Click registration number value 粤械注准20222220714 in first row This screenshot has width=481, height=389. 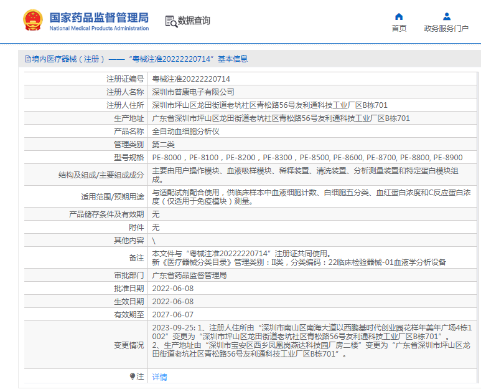coord(191,79)
